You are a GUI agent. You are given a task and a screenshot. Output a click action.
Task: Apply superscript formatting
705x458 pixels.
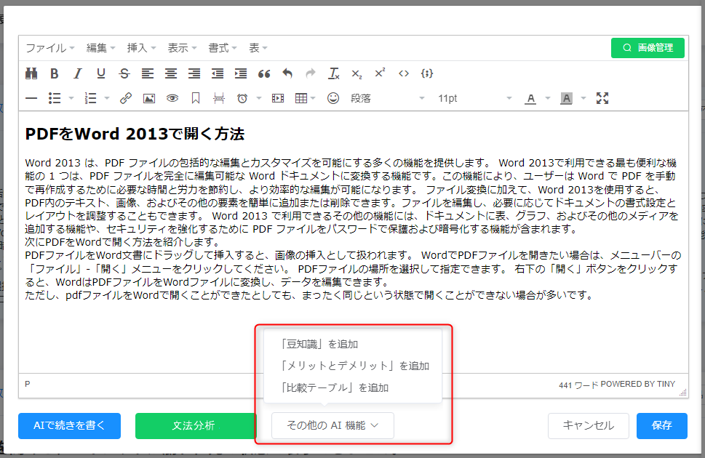[x=381, y=73]
